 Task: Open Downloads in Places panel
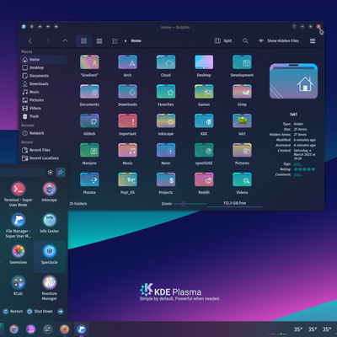44,84
